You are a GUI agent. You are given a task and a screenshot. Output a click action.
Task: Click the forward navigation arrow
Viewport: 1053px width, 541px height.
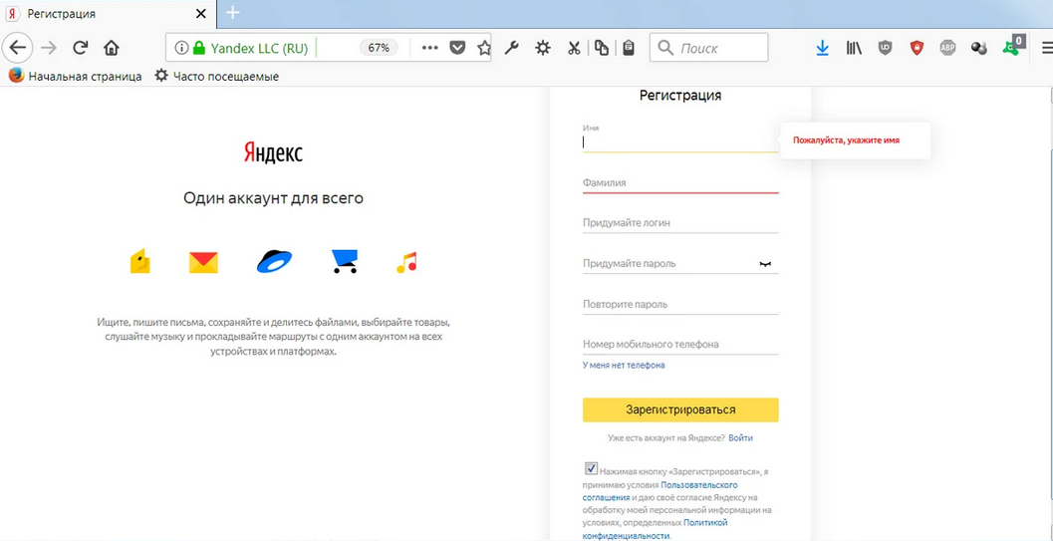click(x=49, y=48)
